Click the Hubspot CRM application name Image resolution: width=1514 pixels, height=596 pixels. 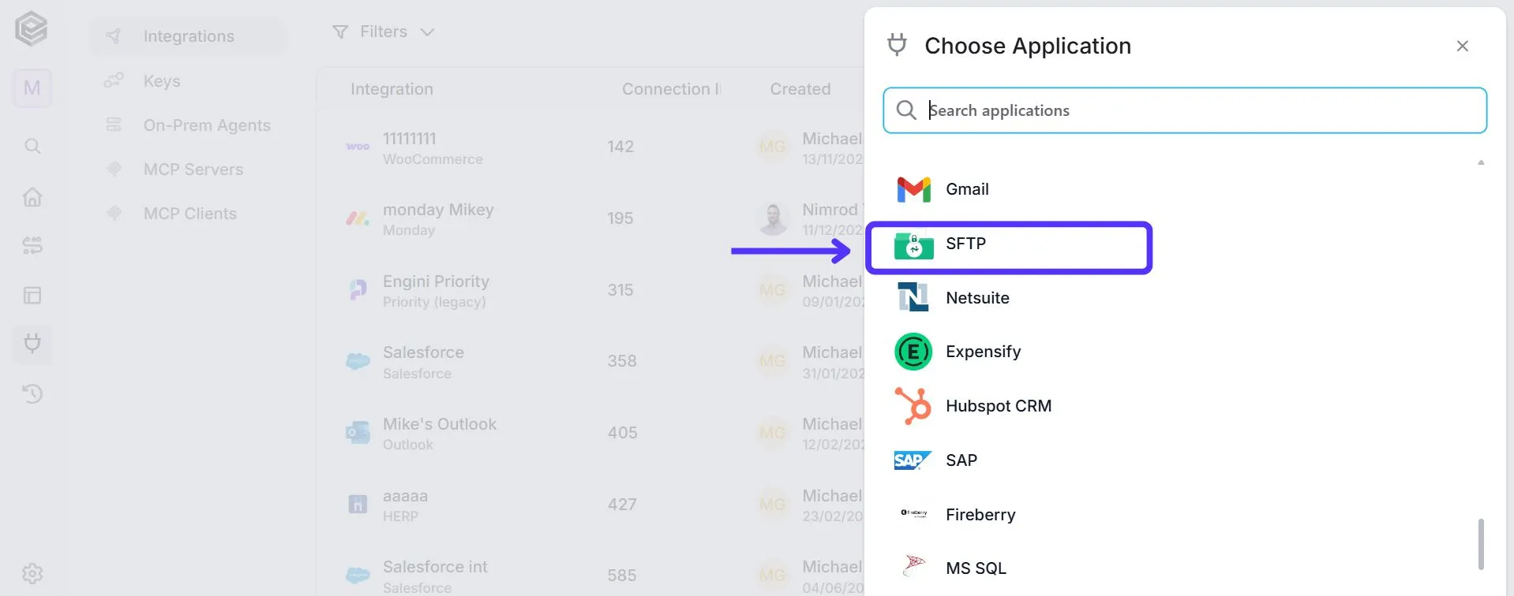click(999, 406)
